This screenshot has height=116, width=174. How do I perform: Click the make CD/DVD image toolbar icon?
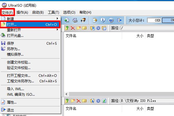click(75, 20)
